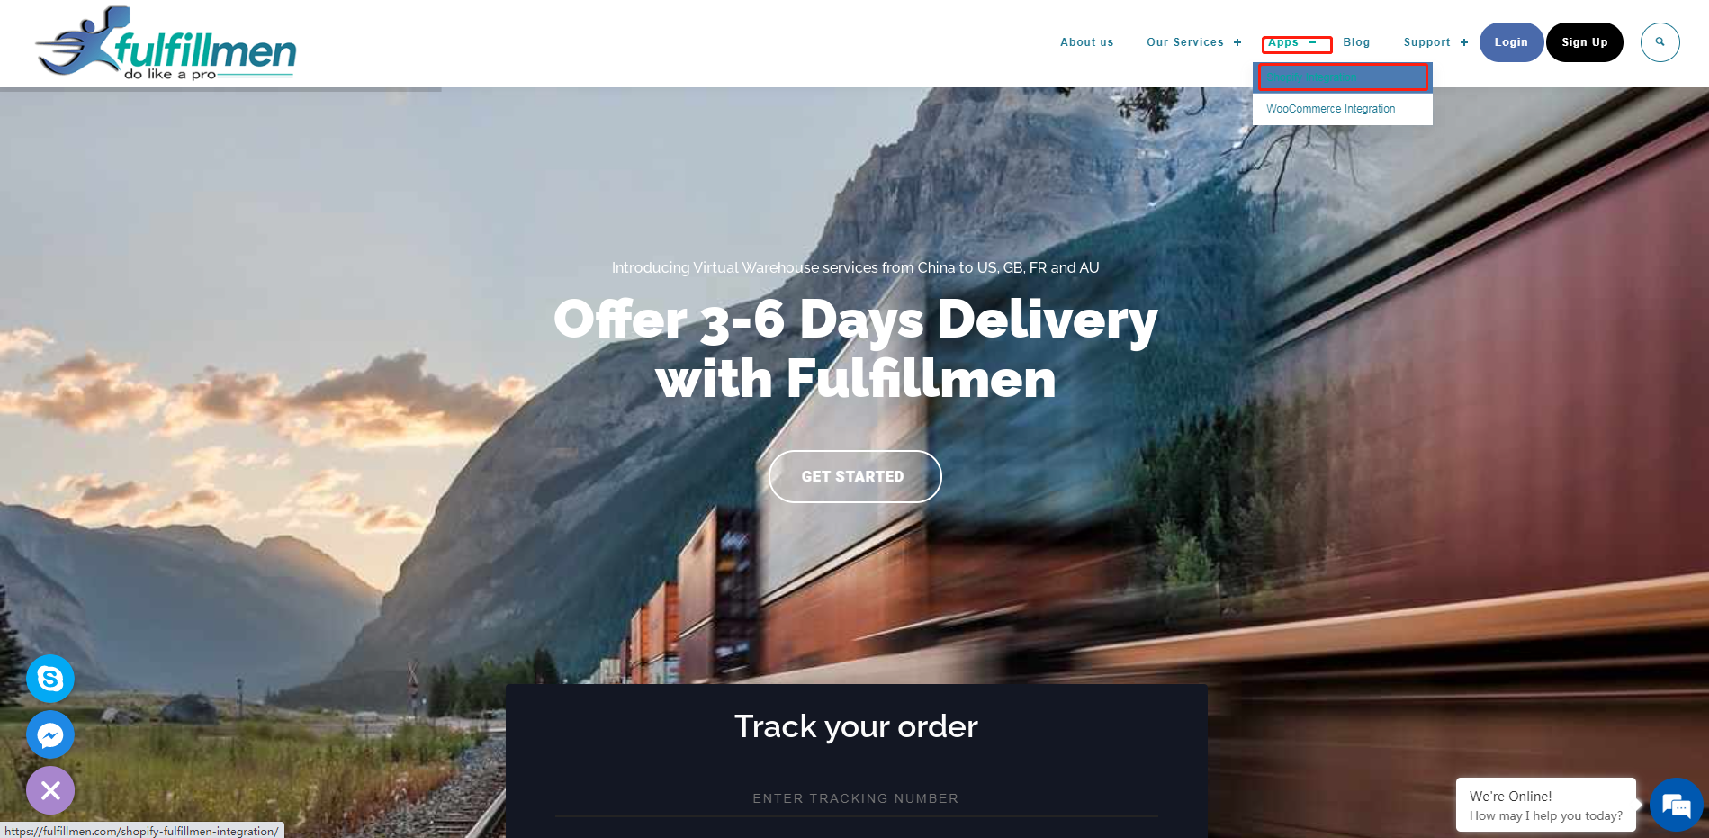The image size is (1709, 838).
Task: Open the live chat bubble icon
Action: click(x=1677, y=805)
